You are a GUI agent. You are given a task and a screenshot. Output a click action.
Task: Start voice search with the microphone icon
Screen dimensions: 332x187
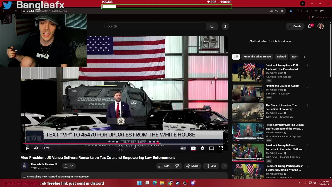(225, 26)
